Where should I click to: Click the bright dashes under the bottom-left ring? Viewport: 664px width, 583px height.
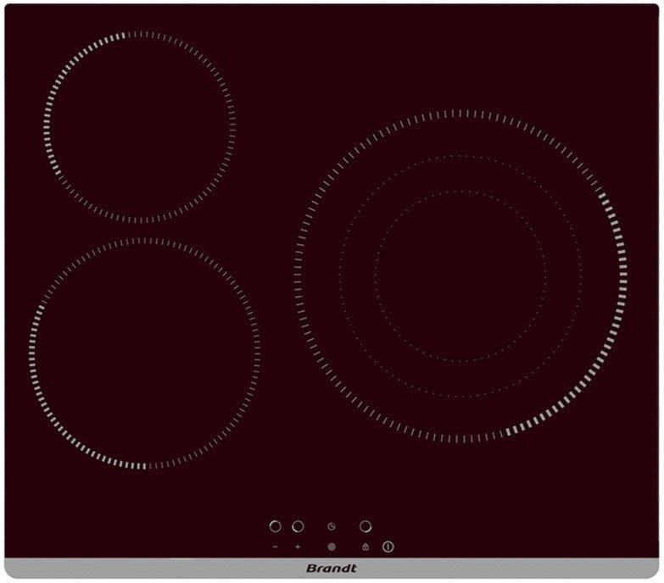[x=136, y=465]
